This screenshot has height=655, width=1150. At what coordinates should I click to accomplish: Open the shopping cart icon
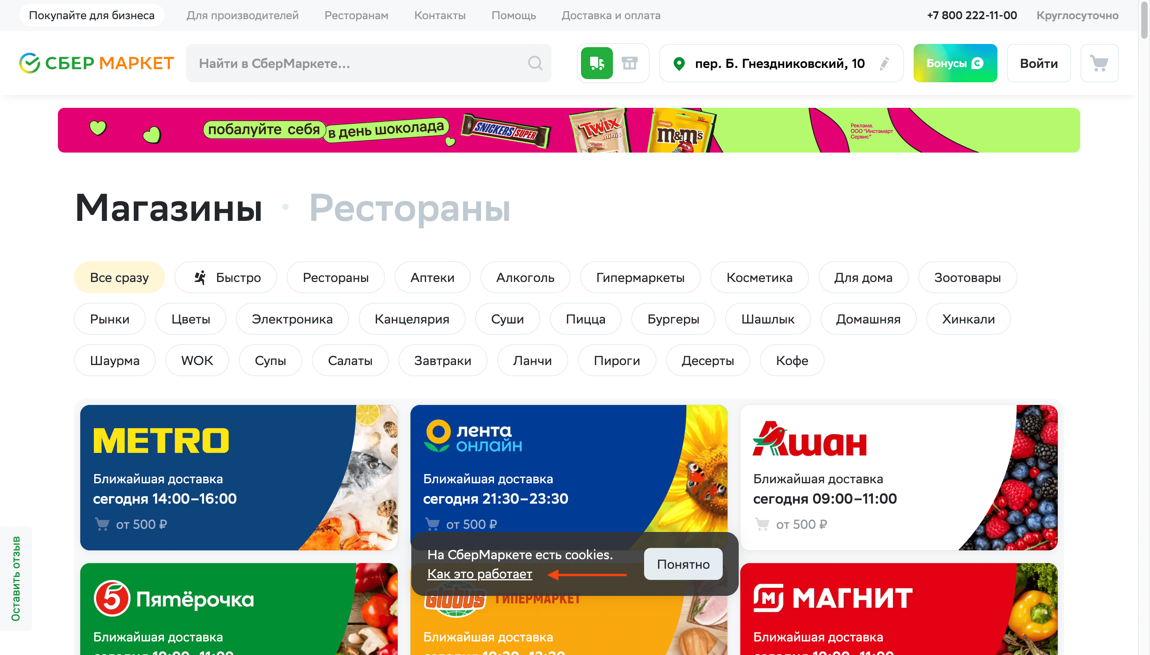(1099, 63)
